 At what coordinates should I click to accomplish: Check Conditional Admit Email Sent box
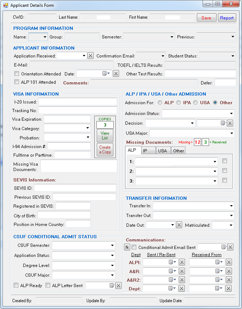(x=134, y=247)
